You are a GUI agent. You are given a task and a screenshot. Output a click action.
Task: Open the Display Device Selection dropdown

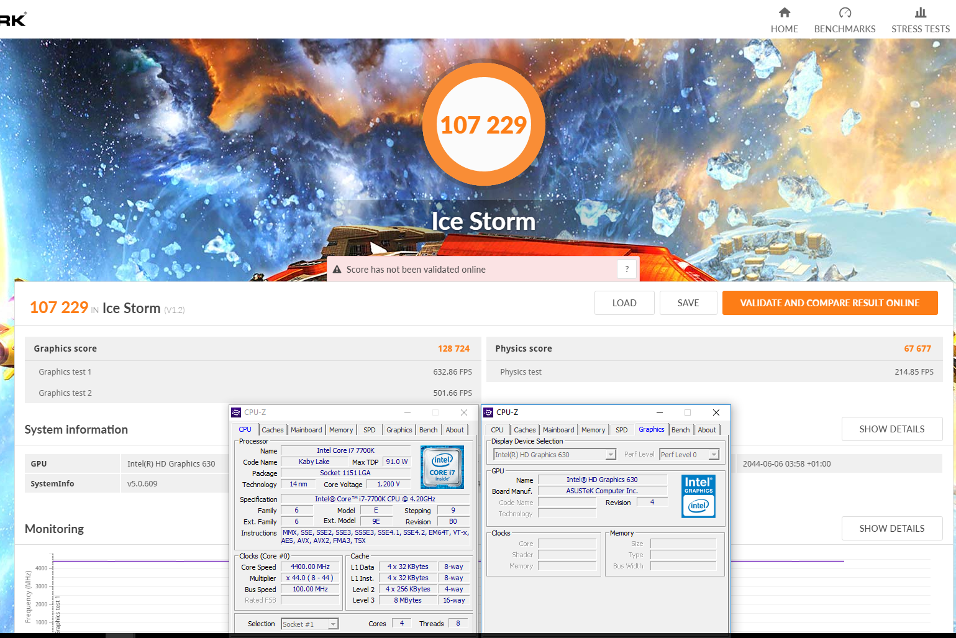pos(554,455)
